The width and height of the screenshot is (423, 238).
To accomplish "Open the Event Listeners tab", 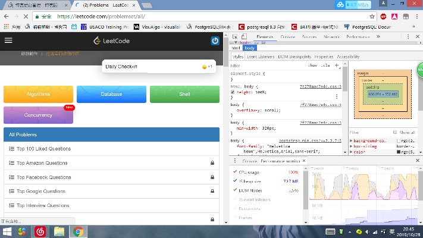I will point(260,57).
